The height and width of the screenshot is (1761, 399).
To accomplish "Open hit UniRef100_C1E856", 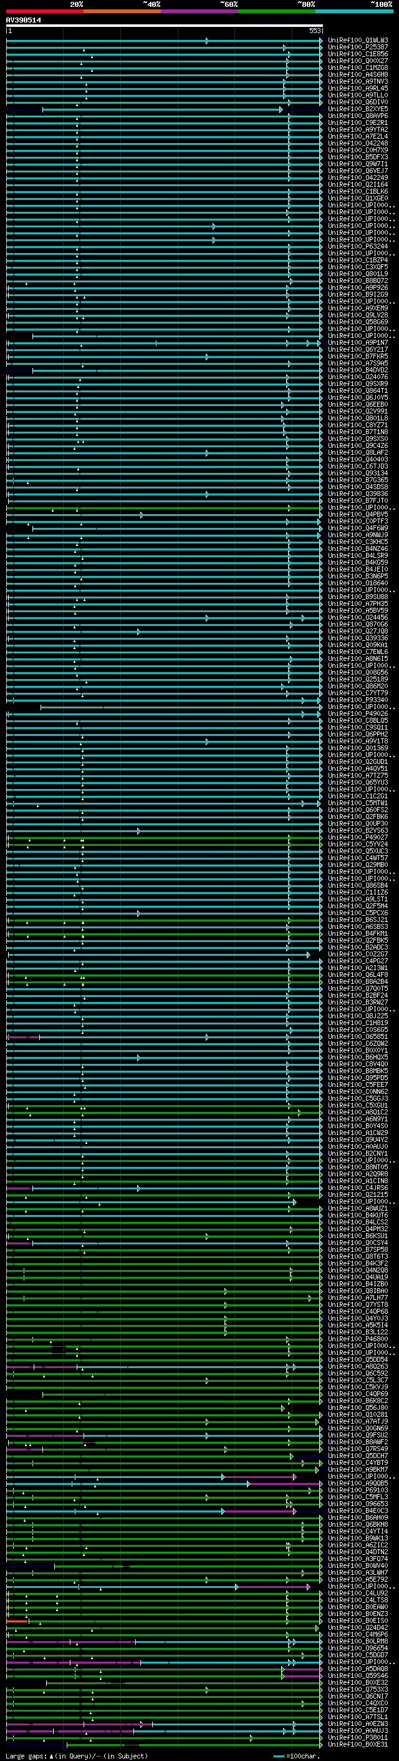I will (x=358, y=54).
